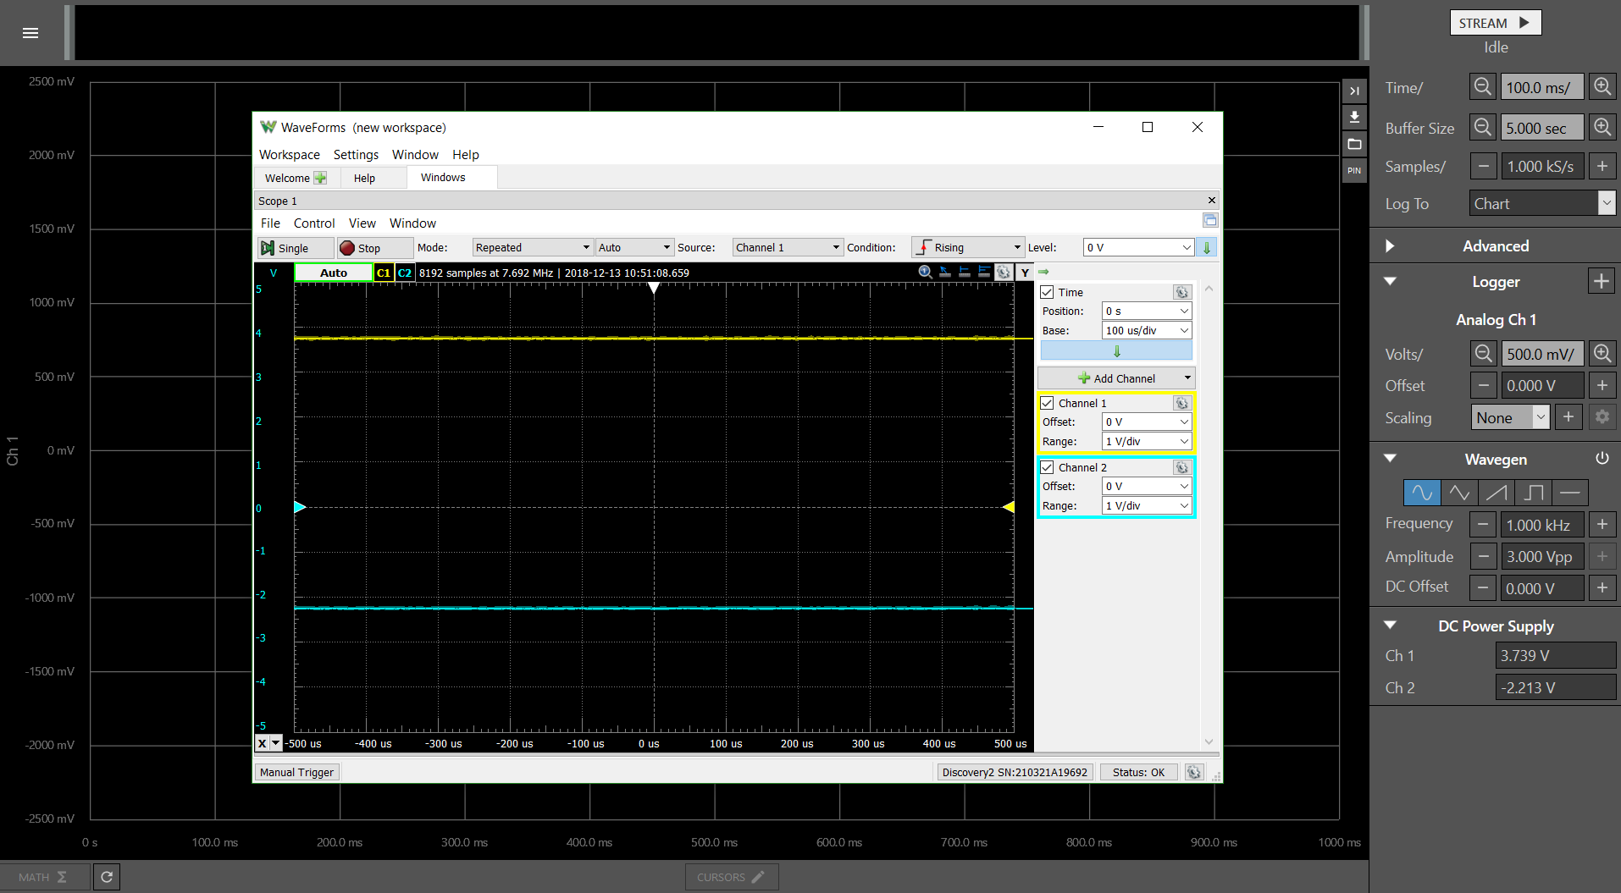The image size is (1621, 893).
Task: Click the skip-to-end chart icon
Action: [1354, 91]
